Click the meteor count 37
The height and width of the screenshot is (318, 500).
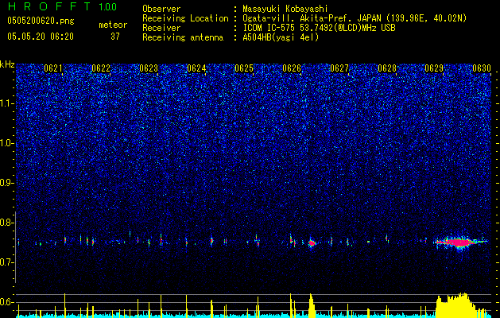point(115,37)
